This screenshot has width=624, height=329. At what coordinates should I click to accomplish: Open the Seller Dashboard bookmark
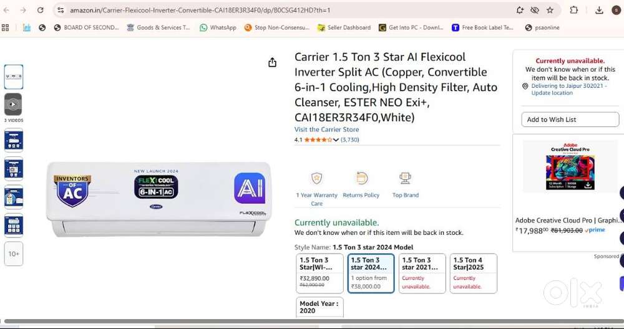click(x=344, y=27)
